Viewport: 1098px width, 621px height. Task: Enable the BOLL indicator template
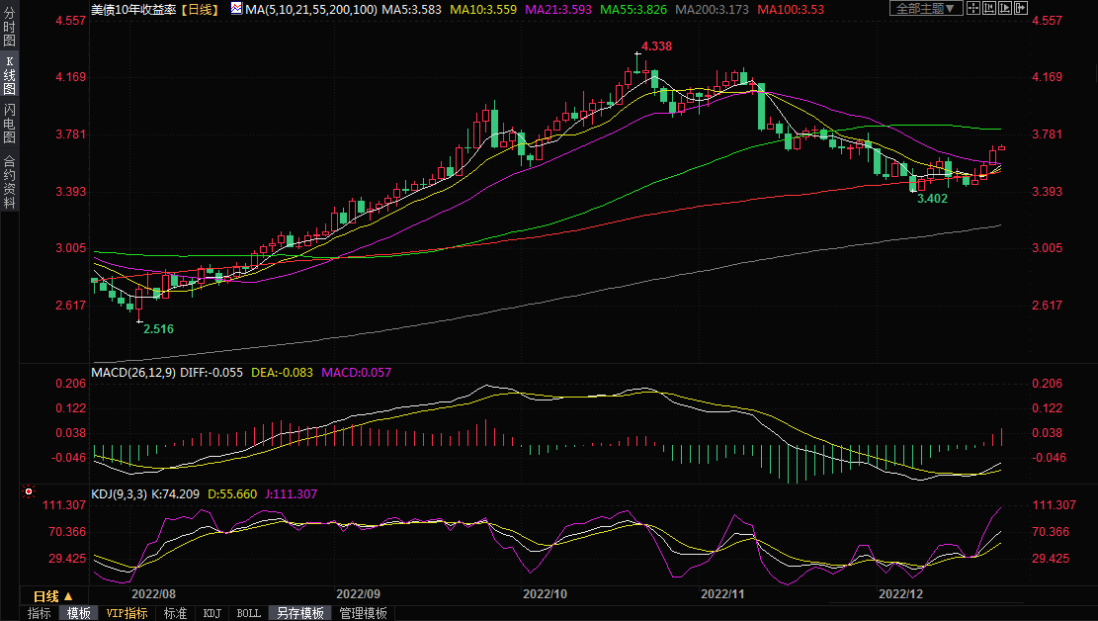tap(249, 613)
